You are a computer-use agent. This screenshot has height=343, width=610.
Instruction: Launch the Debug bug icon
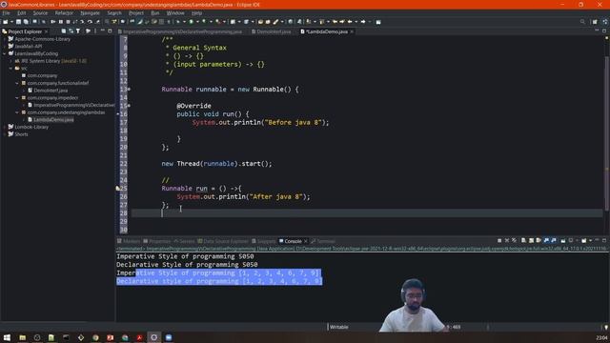[178, 22]
